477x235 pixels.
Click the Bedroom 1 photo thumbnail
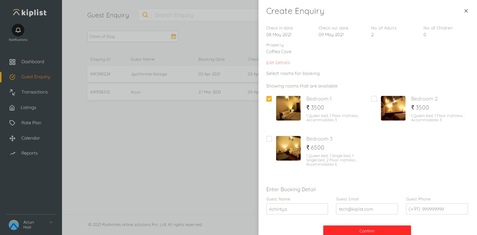[288, 108]
